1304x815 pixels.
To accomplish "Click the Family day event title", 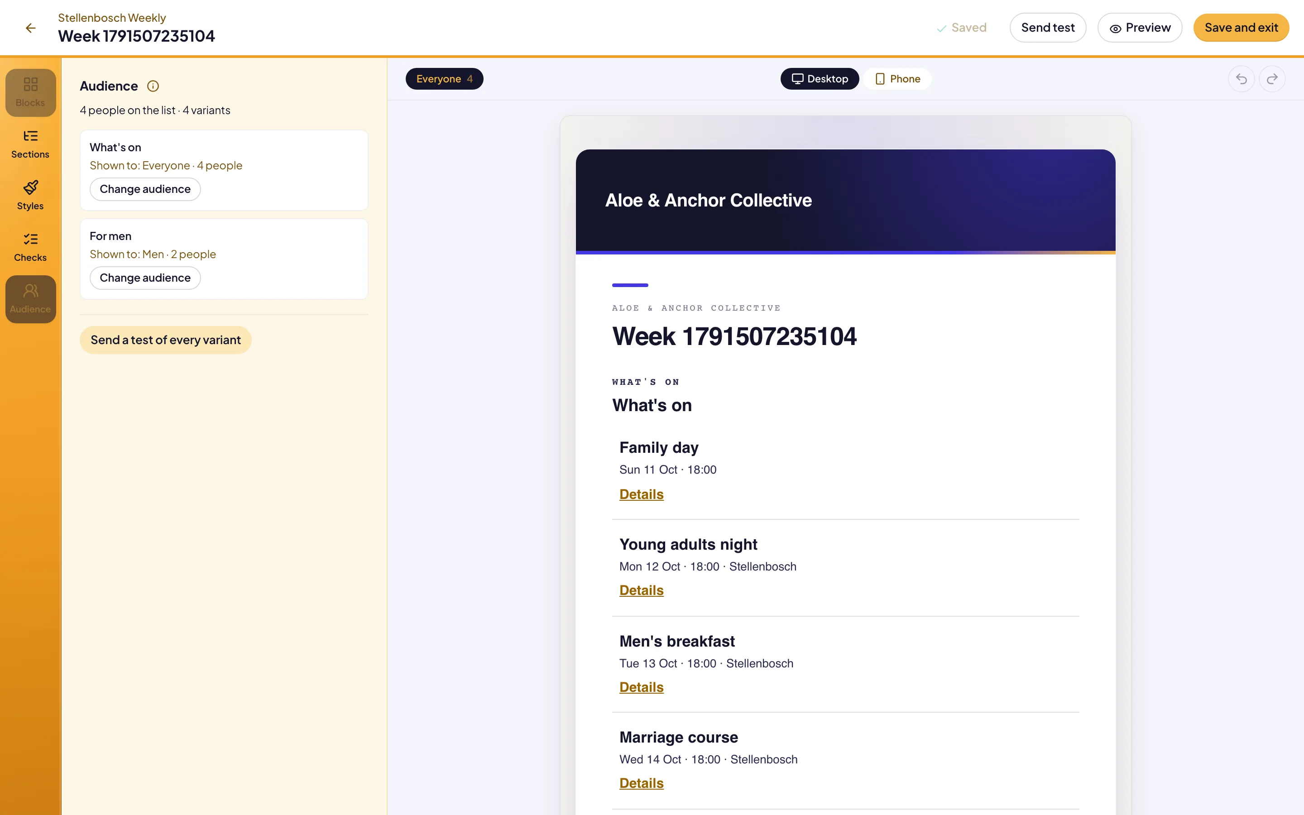I will tap(658, 447).
